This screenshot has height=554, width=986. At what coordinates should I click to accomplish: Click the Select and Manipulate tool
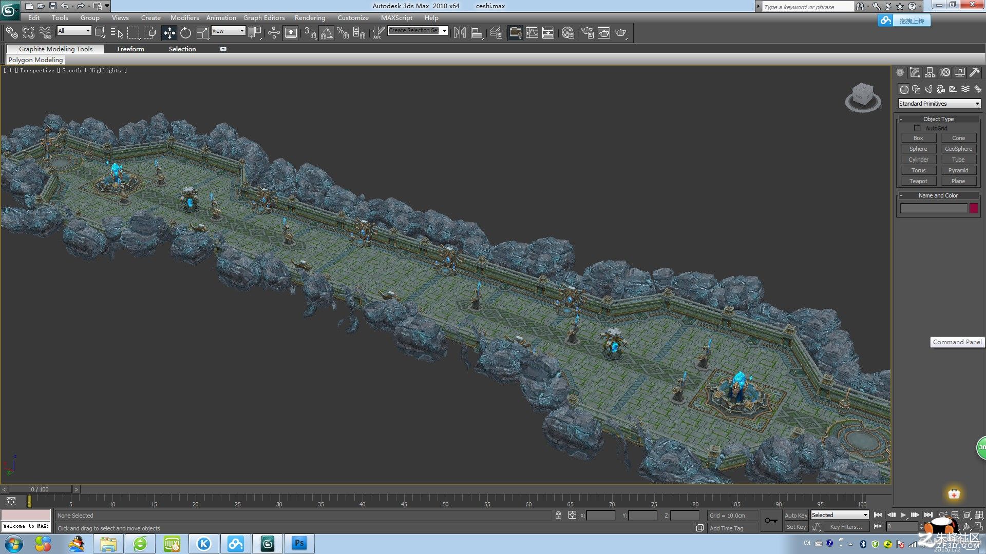(274, 33)
